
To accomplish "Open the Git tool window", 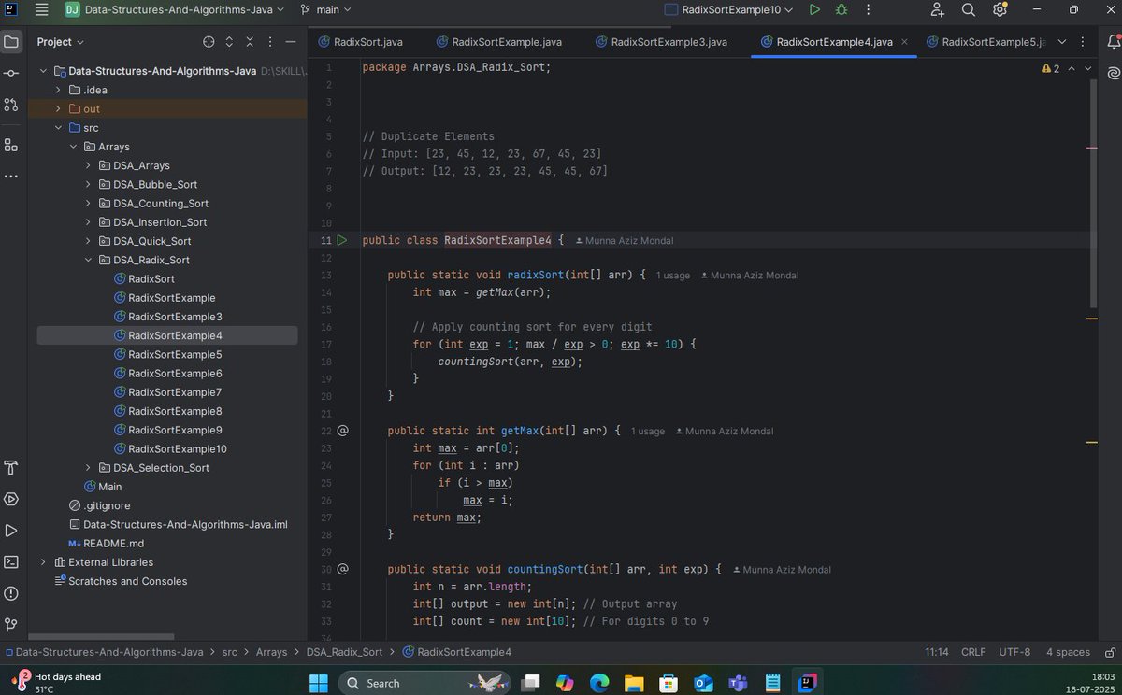I will [11, 624].
